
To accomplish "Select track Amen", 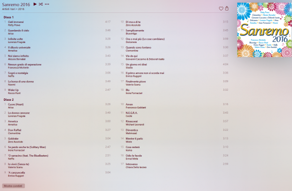I will pyautogui.click(x=129, y=105).
